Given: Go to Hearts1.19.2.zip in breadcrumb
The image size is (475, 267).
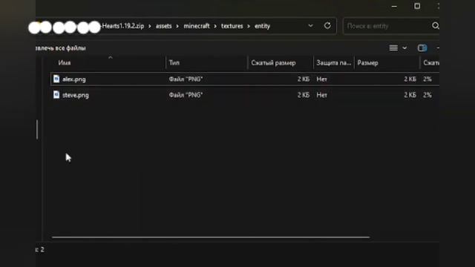Looking at the screenshot, I should coord(123,26).
